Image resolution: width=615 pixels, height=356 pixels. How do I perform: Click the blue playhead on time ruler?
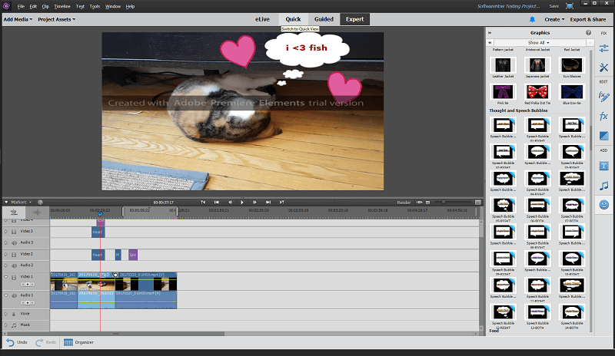pos(100,214)
